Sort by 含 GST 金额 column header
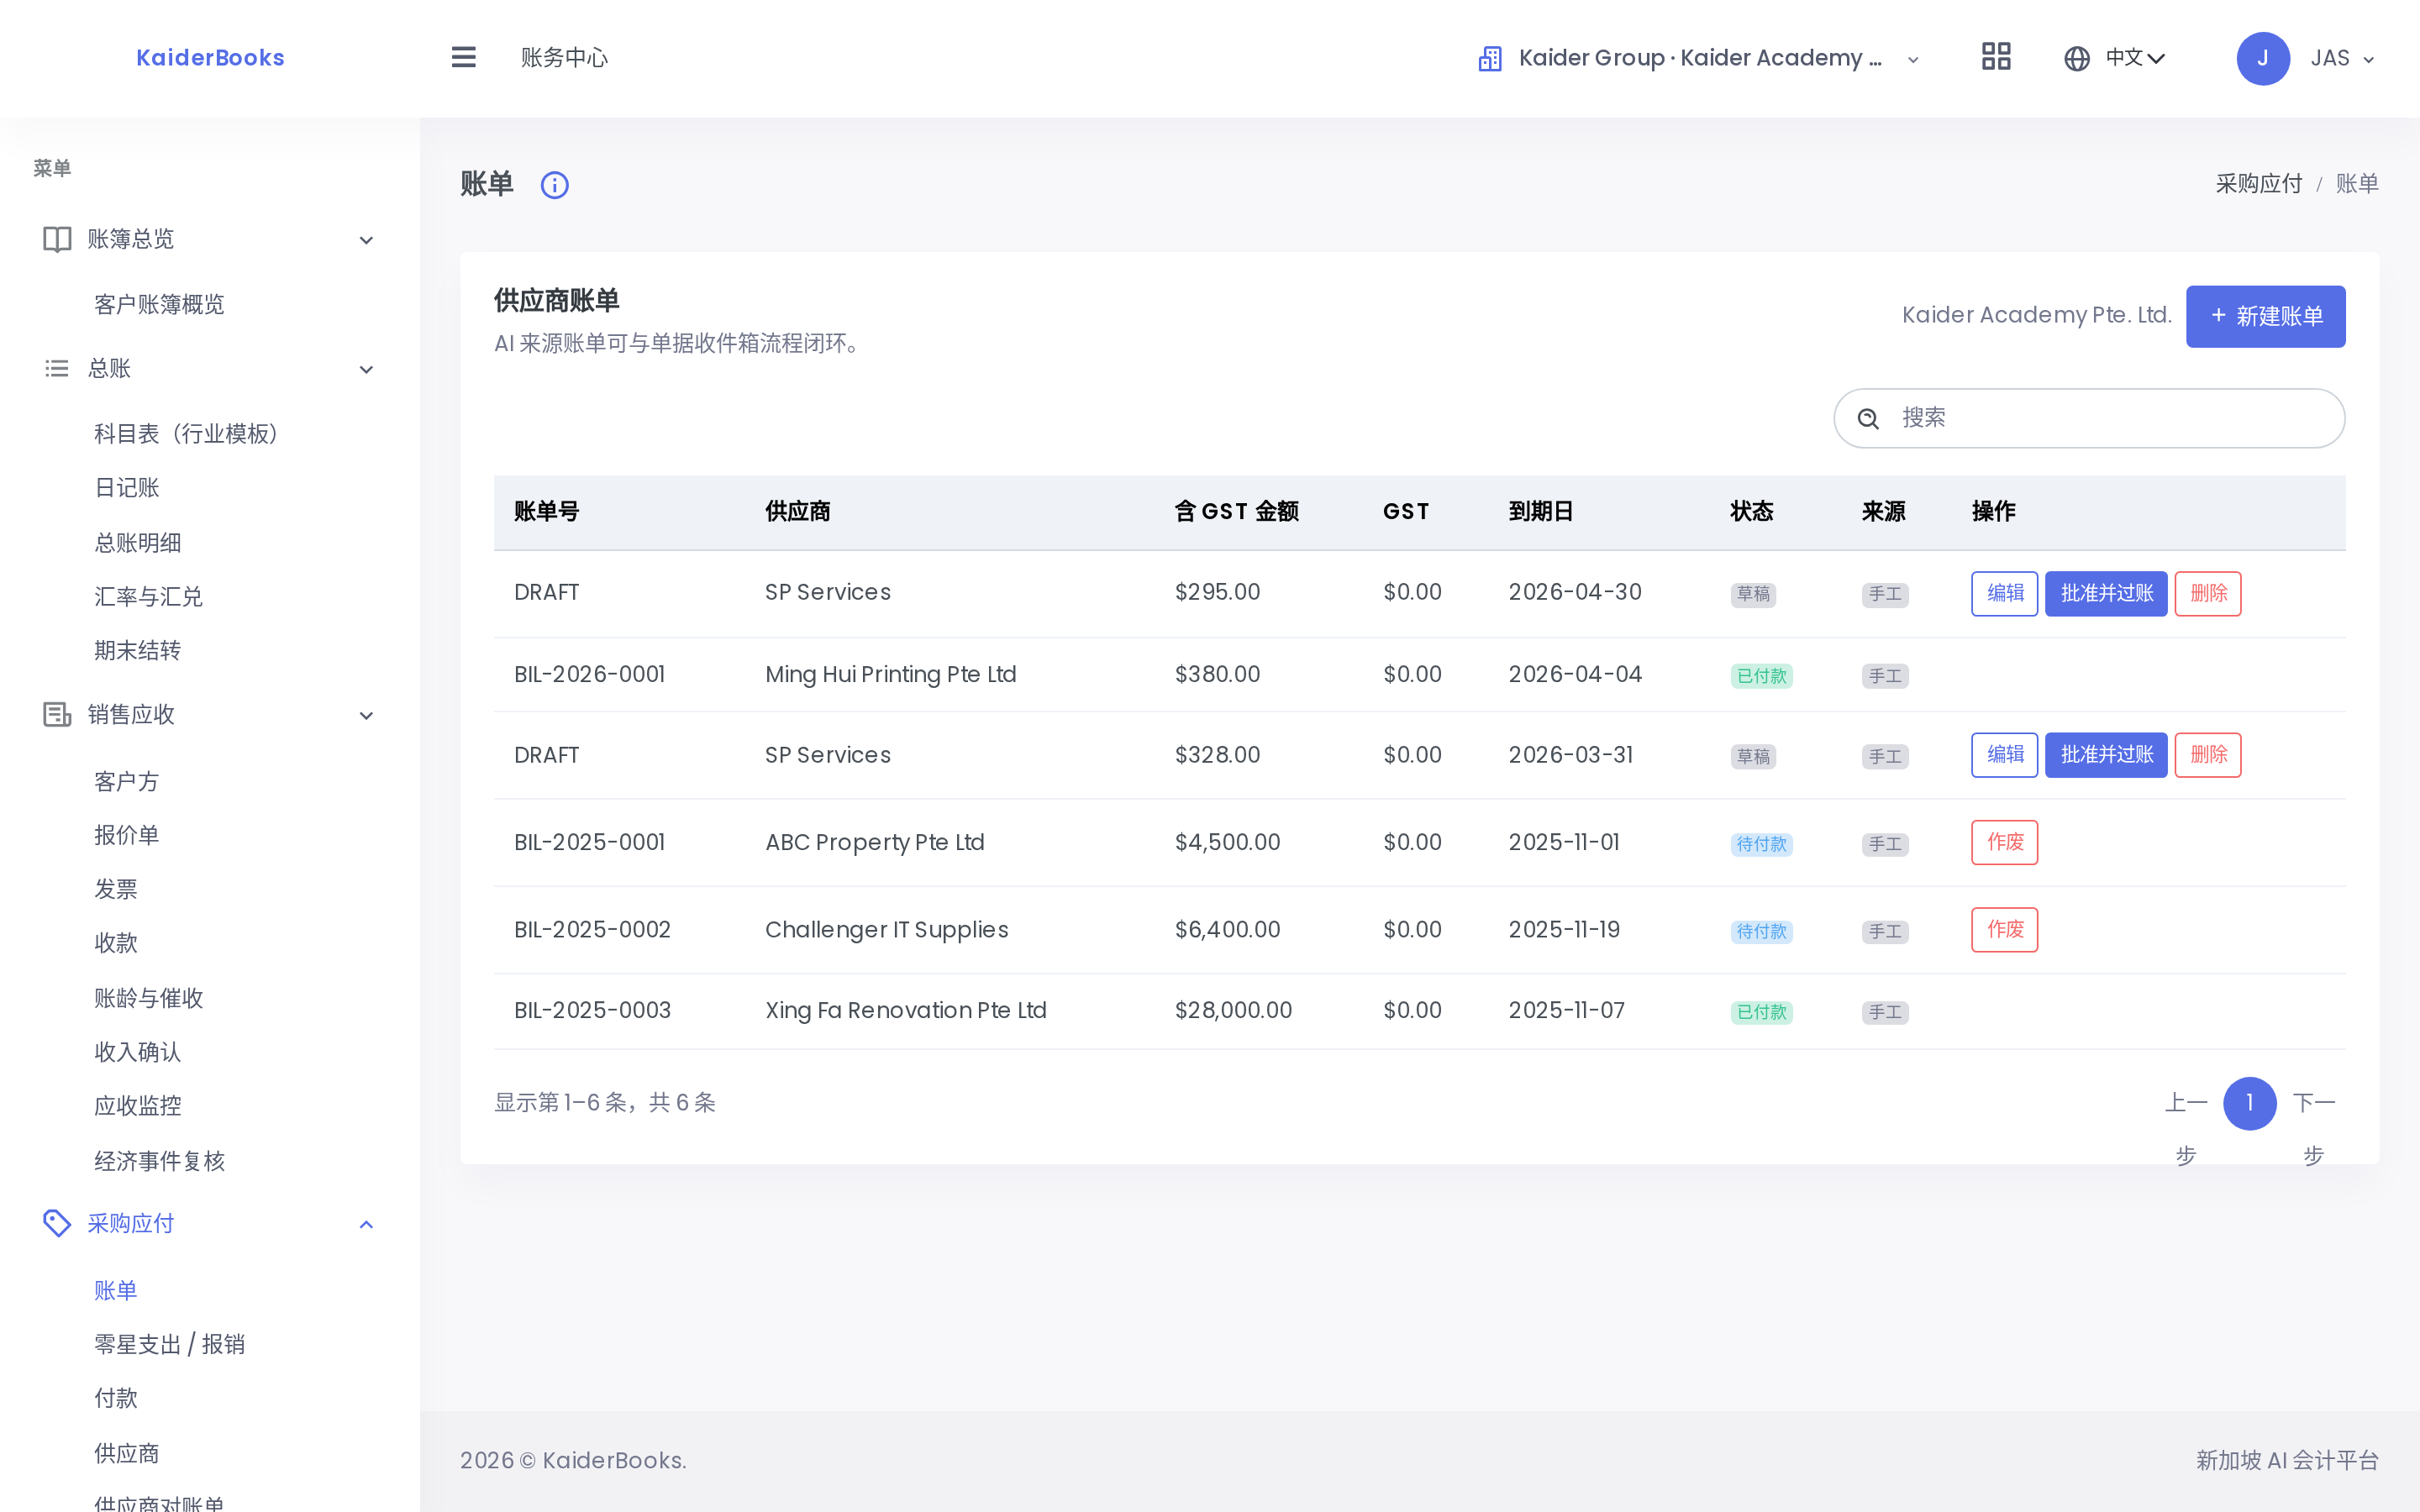The image size is (2420, 1512). click(x=1236, y=512)
